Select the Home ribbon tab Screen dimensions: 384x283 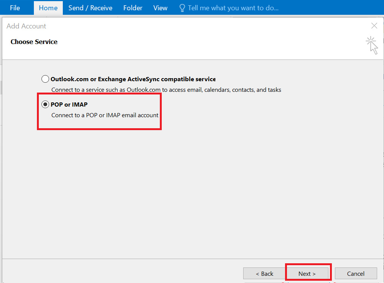click(48, 8)
